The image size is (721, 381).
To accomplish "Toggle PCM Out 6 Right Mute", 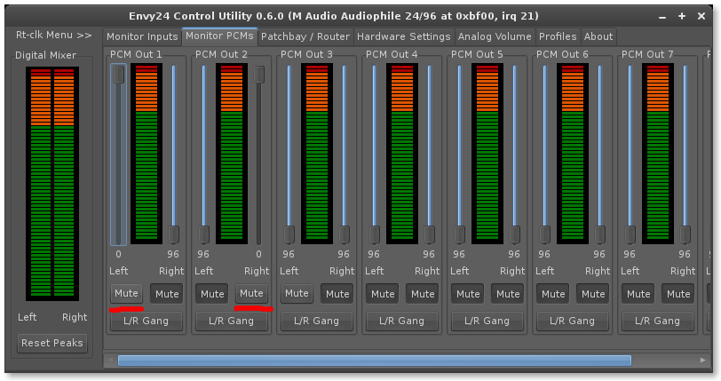I will tap(593, 294).
